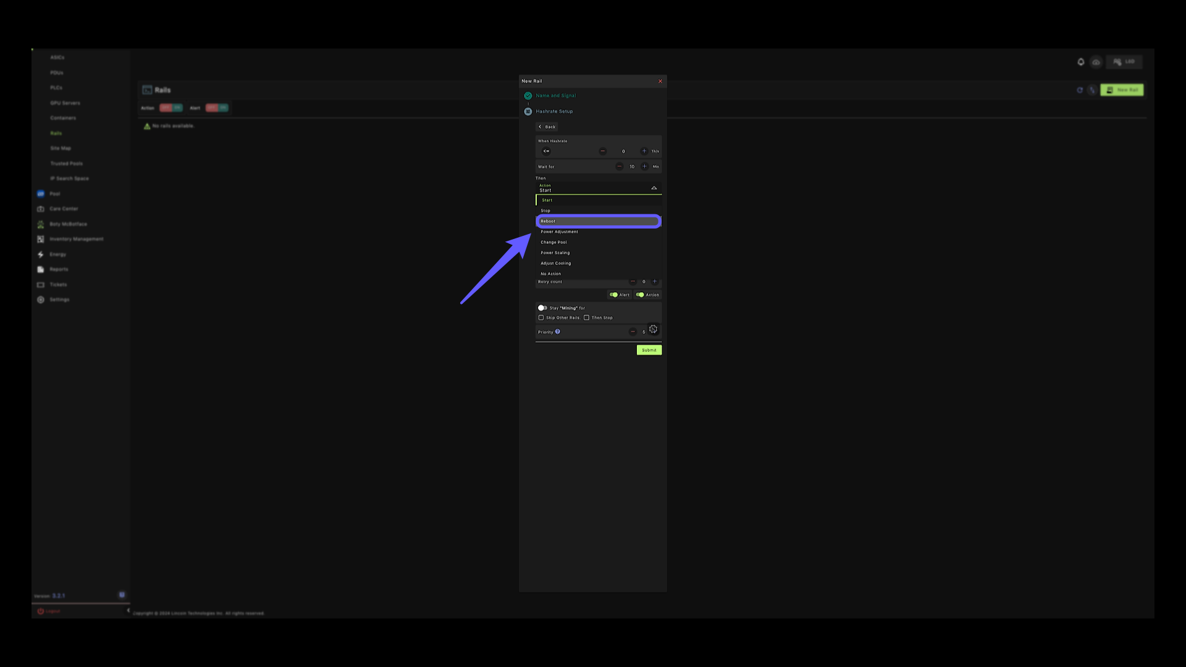Screen dimensions: 1186x667
Task: Click the icon next to the refresh button
Action: (x=1092, y=90)
